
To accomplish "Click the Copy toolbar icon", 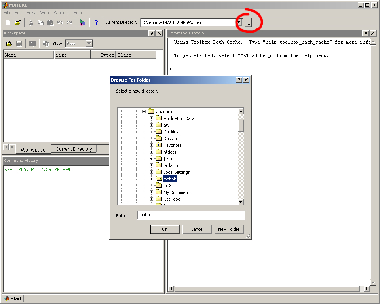I will click(x=40, y=23).
